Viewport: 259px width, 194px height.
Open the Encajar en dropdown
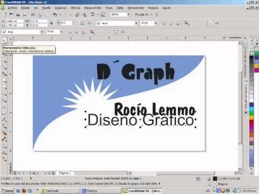152,15
